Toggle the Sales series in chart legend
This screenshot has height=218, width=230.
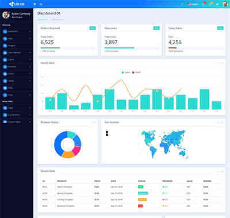coord(126,72)
